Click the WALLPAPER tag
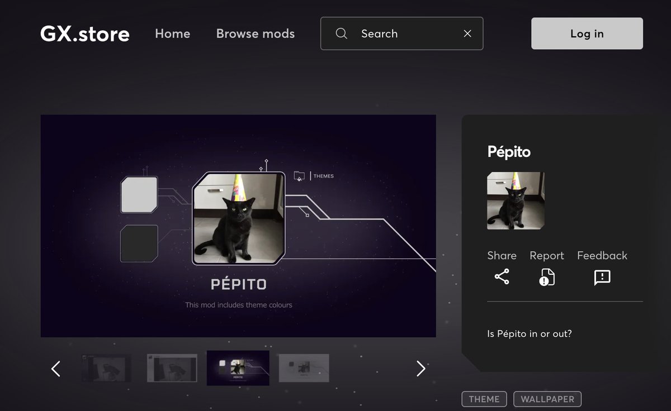 [547, 399]
